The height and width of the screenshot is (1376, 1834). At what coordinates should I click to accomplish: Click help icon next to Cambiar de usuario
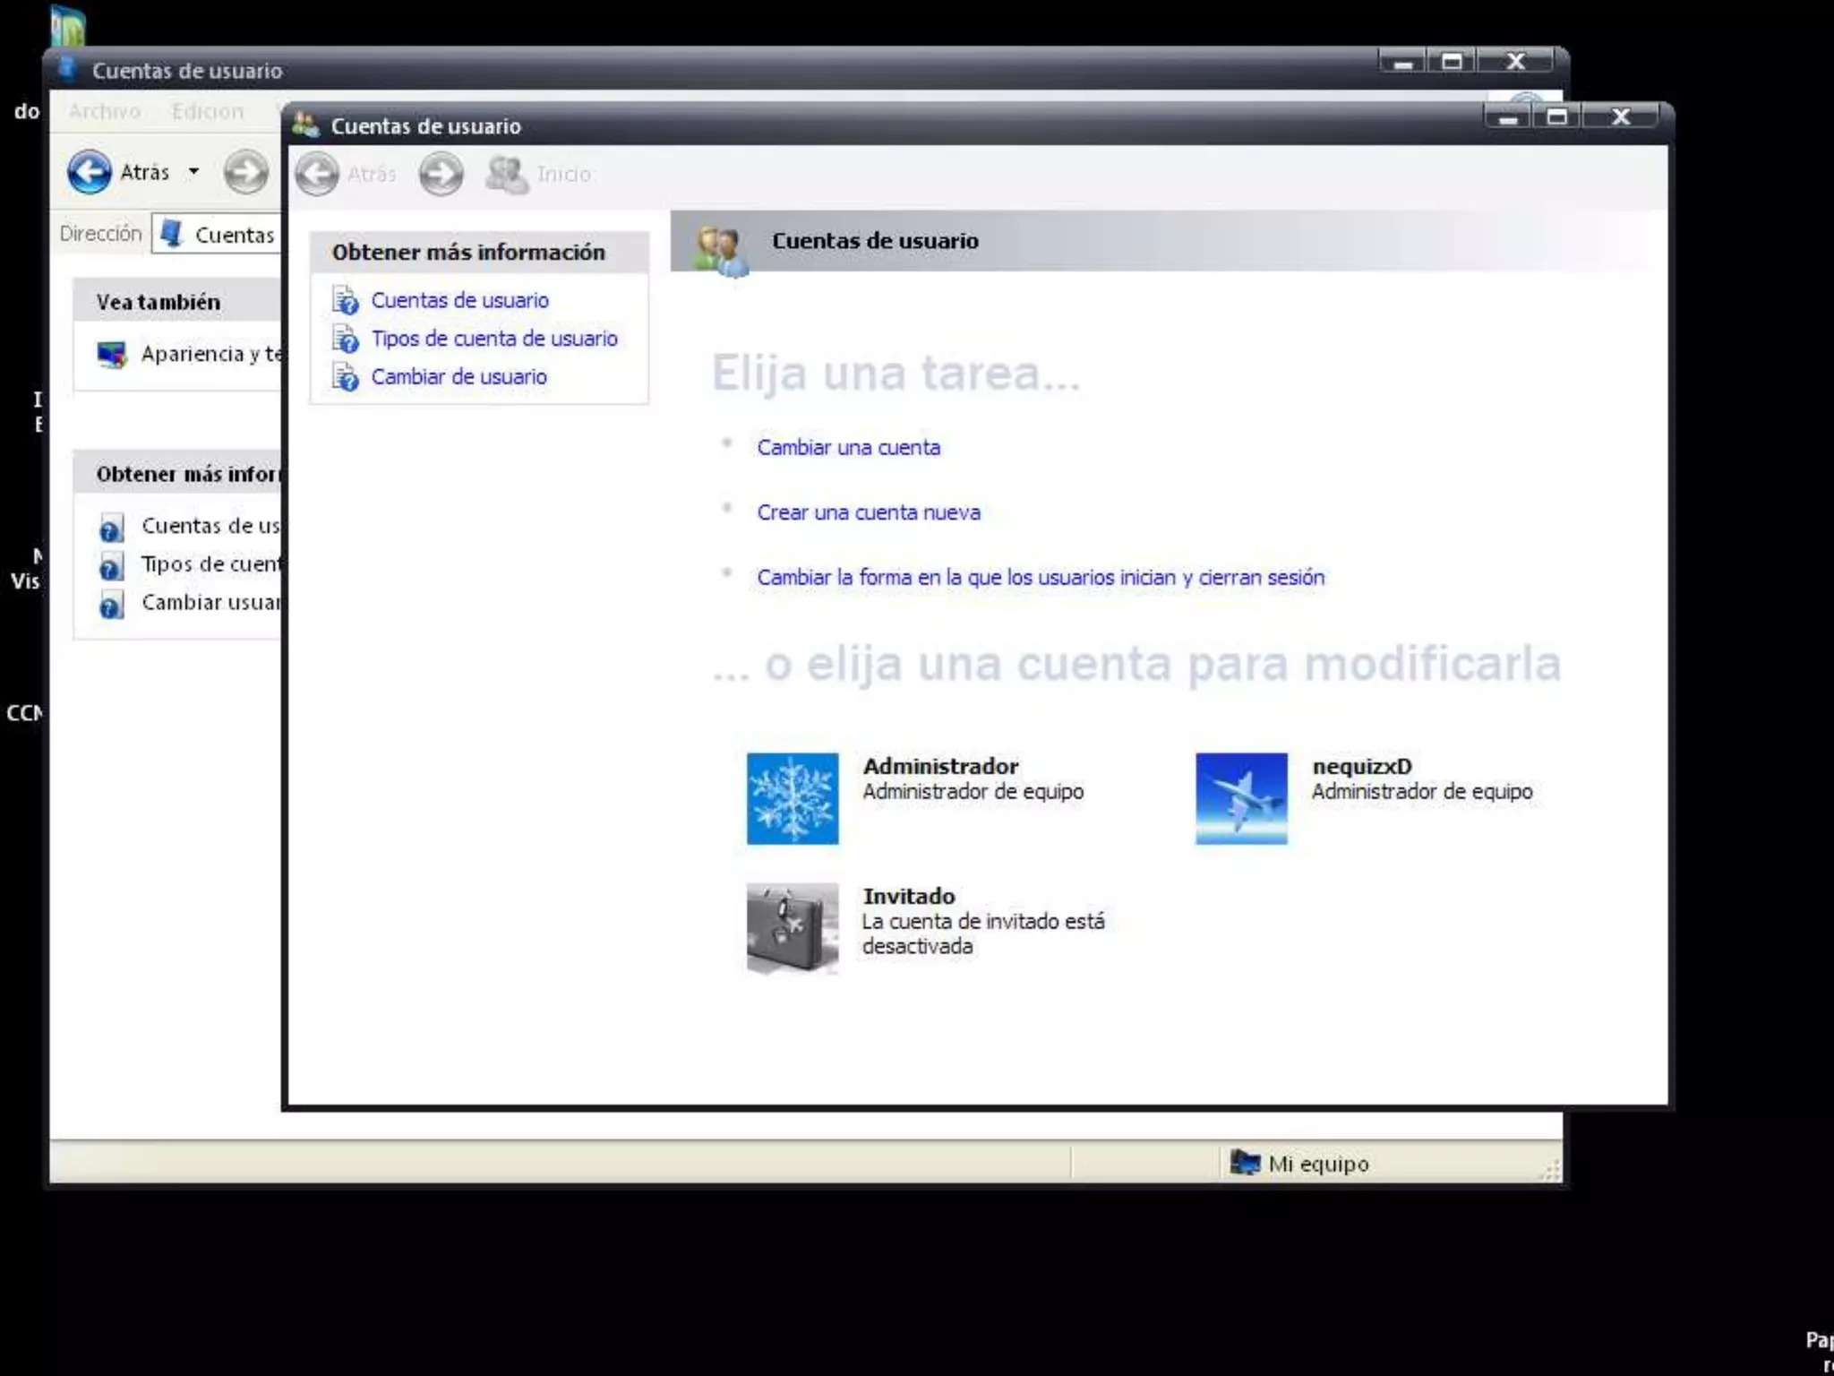[345, 377]
